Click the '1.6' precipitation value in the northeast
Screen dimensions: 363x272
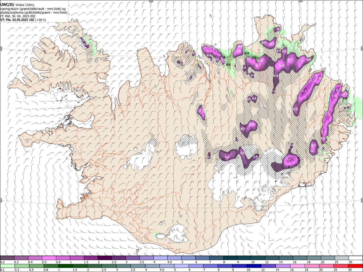[318, 78]
